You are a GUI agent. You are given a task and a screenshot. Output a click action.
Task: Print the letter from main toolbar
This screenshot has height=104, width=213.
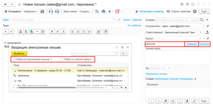[x=103, y=11]
